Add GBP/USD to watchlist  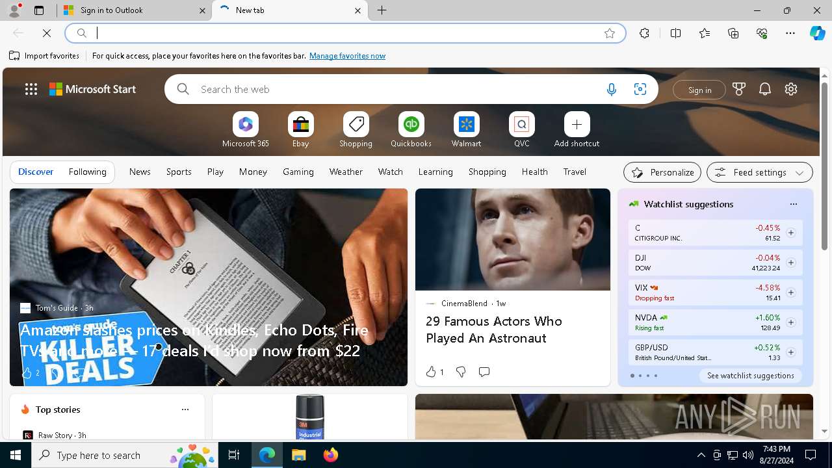tap(791, 352)
